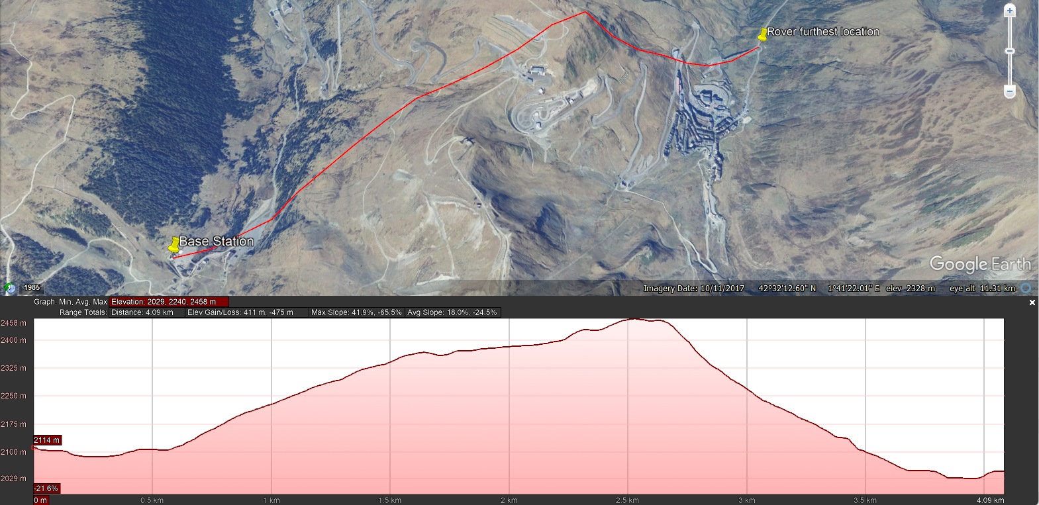Click the 1985 historical imagery year
Viewport: 1039px width, 505px height.
pos(32,288)
